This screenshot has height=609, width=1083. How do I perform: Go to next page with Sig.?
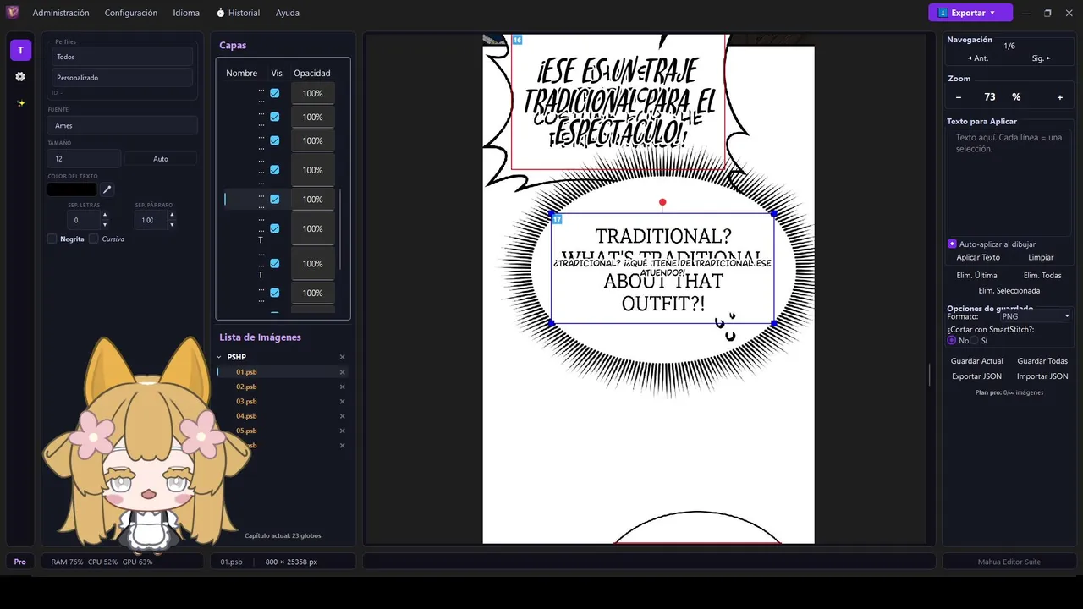click(1042, 58)
